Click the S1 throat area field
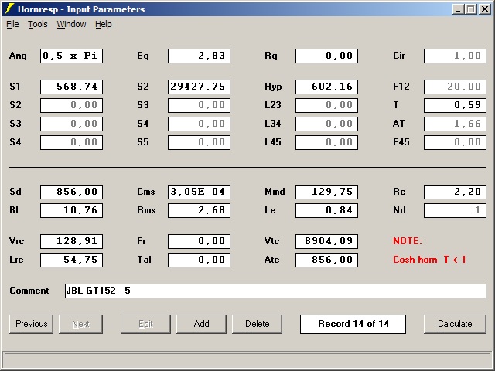 pos(71,87)
